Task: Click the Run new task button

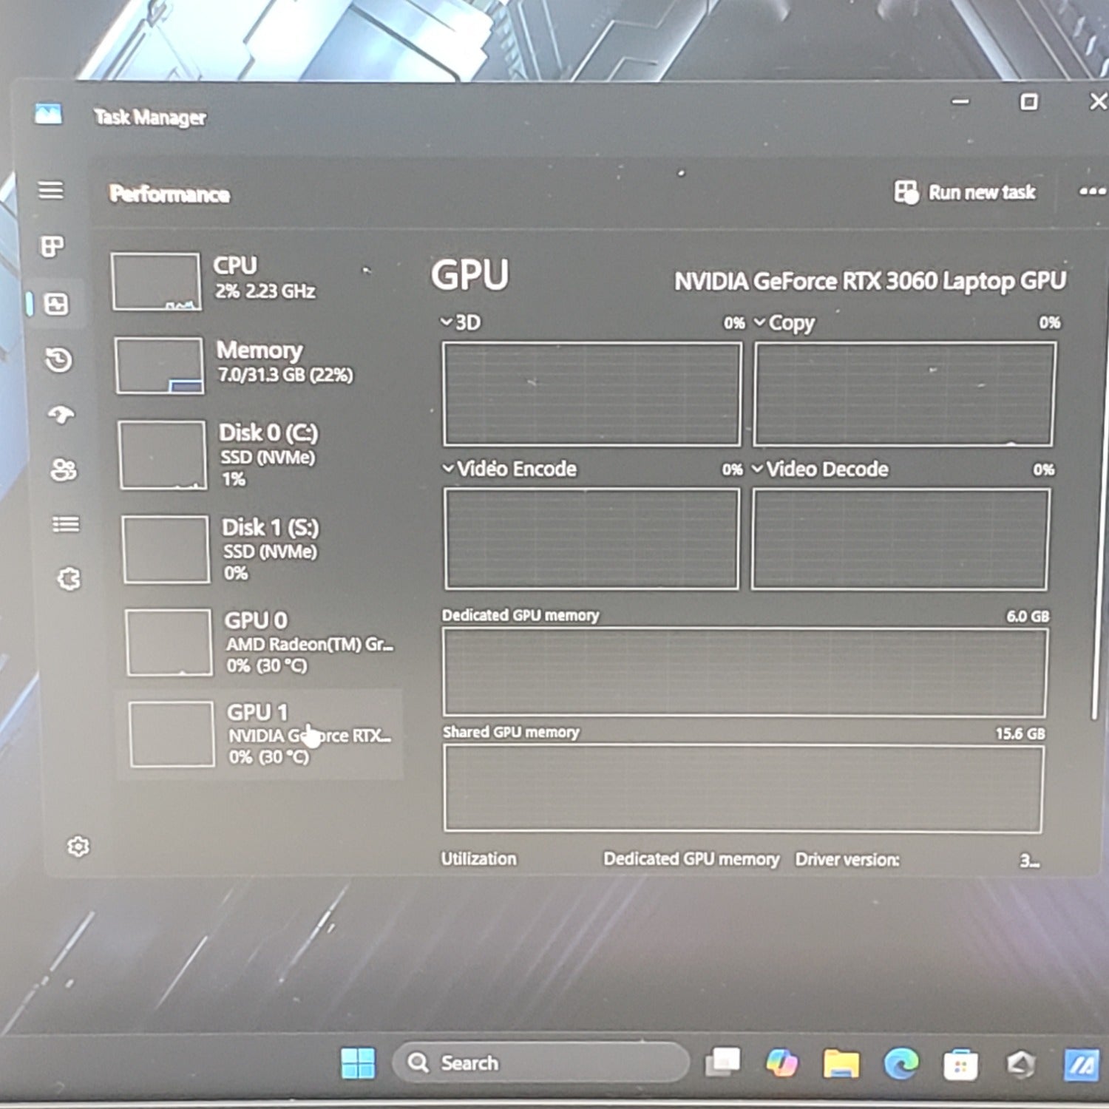Action: [x=965, y=192]
